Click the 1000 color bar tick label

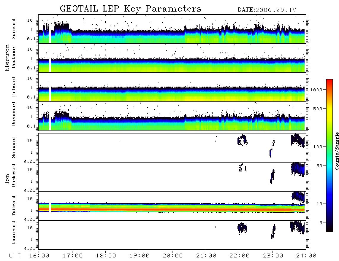(x=316, y=90)
